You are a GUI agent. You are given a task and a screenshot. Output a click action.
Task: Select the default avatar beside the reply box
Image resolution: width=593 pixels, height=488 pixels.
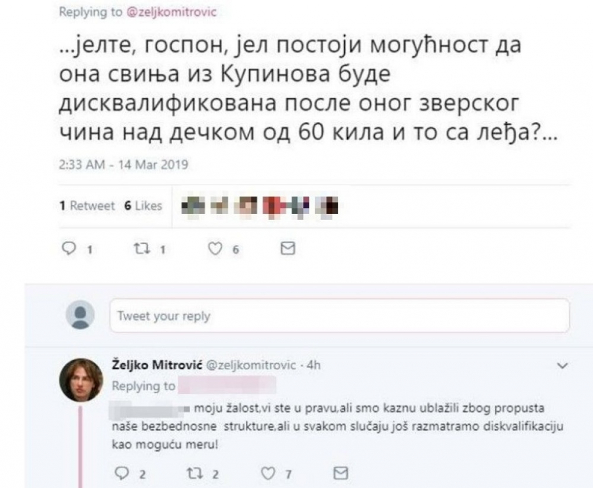(x=82, y=315)
